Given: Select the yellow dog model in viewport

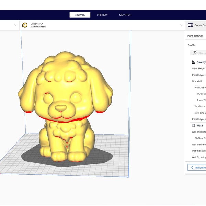Looking at the screenshot, I should [x=65, y=103].
